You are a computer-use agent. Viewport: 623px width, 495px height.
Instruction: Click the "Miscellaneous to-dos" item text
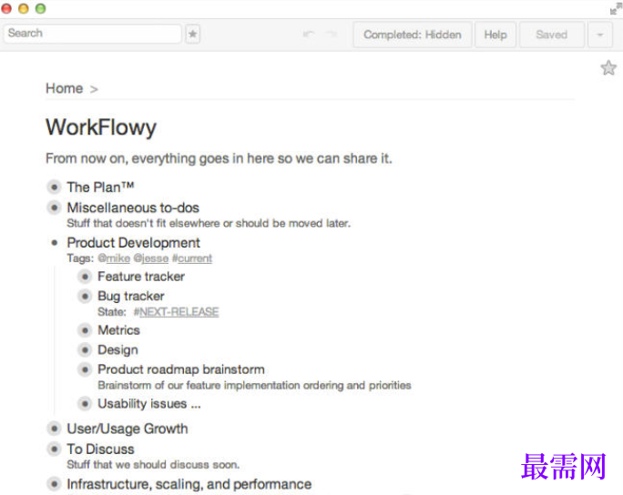(133, 207)
